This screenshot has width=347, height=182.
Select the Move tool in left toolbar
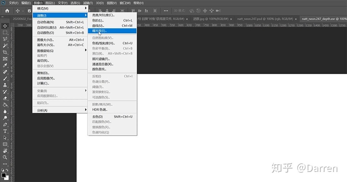(x=5, y=26)
